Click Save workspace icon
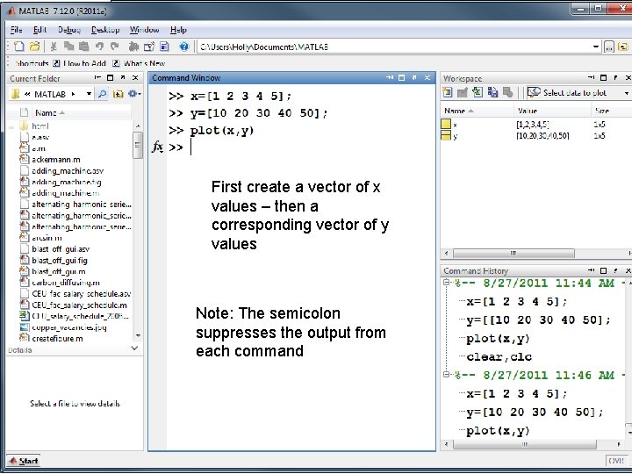 click(492, 93)
